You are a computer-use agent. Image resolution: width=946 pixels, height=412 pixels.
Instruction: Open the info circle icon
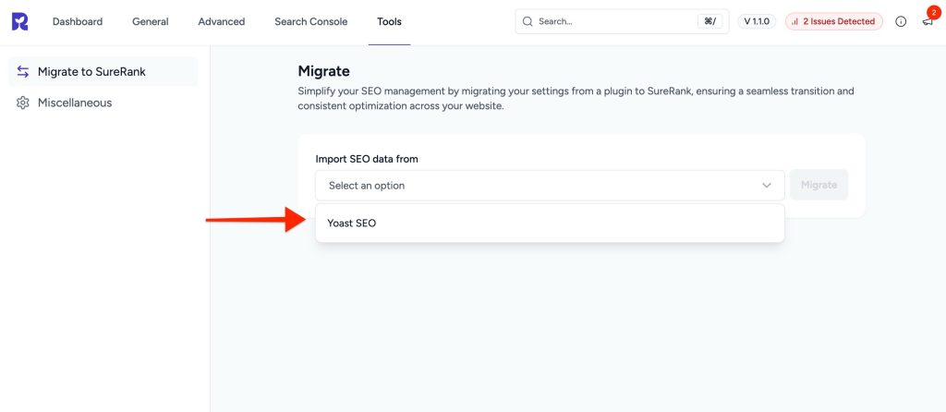pyautogui.click(x=901, y=22)
